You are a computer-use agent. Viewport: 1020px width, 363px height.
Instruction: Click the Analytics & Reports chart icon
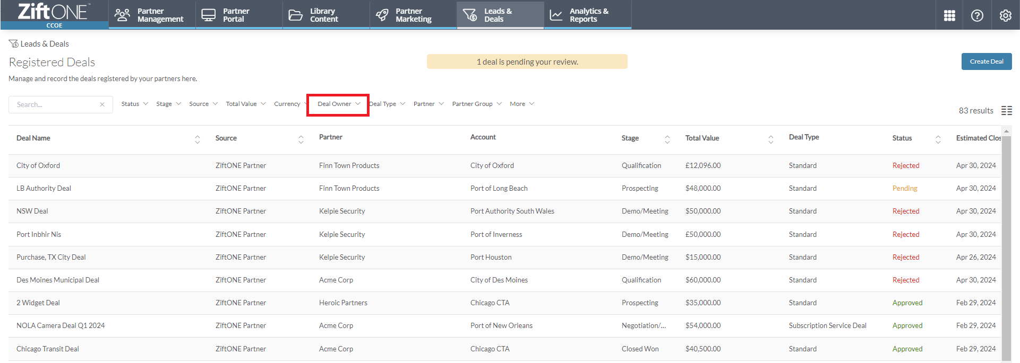point(556,15)
